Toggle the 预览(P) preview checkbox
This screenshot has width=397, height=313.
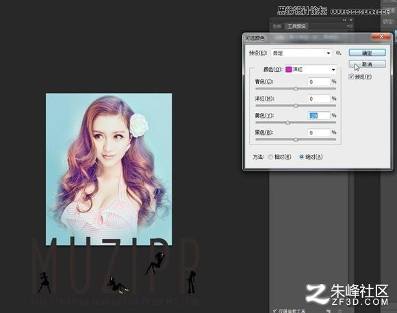(351, 77)
